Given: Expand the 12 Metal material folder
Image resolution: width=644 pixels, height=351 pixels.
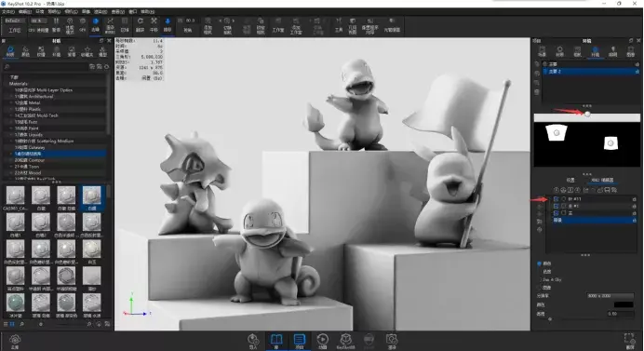Looking at the screenshot, I should pyautogui.click(x=10, y=102).
